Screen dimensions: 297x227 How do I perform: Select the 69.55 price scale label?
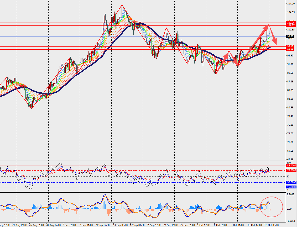click(x=290, y=151)
